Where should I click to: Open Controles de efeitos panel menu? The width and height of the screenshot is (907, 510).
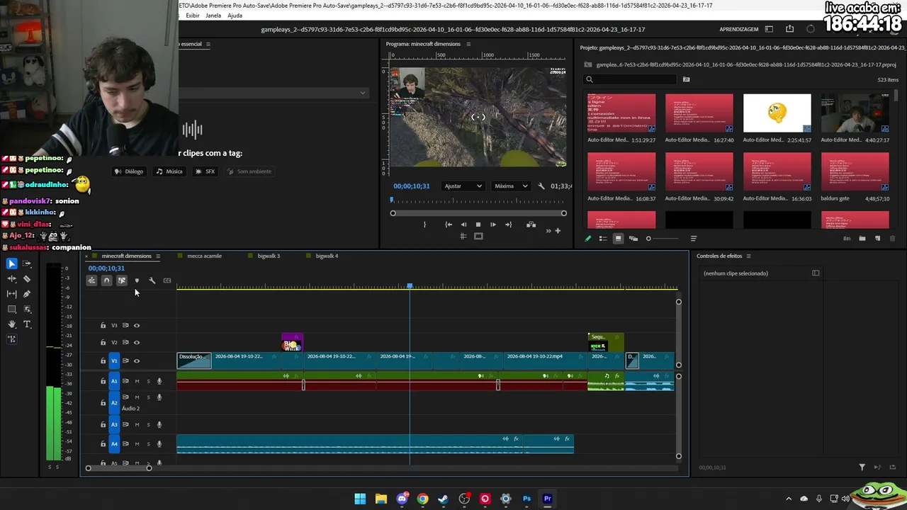pyautogui.click(x=748, y=256)
